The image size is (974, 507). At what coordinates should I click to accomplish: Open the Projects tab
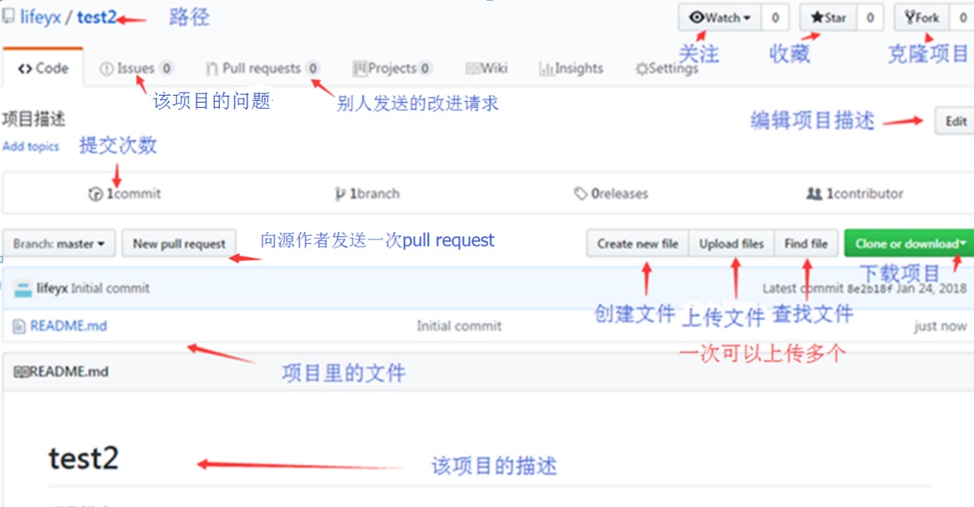[392, 68]
